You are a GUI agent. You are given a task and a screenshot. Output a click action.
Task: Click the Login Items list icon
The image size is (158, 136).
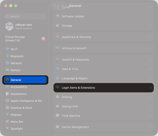(x=58, y=88)
